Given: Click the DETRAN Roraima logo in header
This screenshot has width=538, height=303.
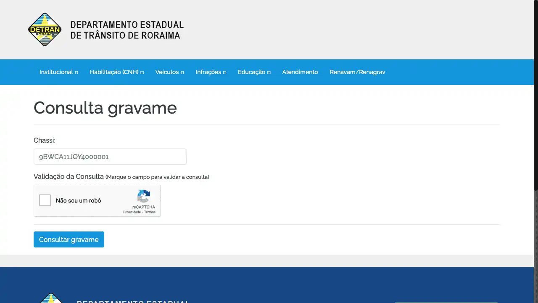Looking at the screenshot, I should (45, 29).
